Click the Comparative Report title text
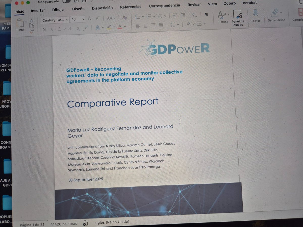The height and width of the screenshot is (227, 303). coord(113,103)
